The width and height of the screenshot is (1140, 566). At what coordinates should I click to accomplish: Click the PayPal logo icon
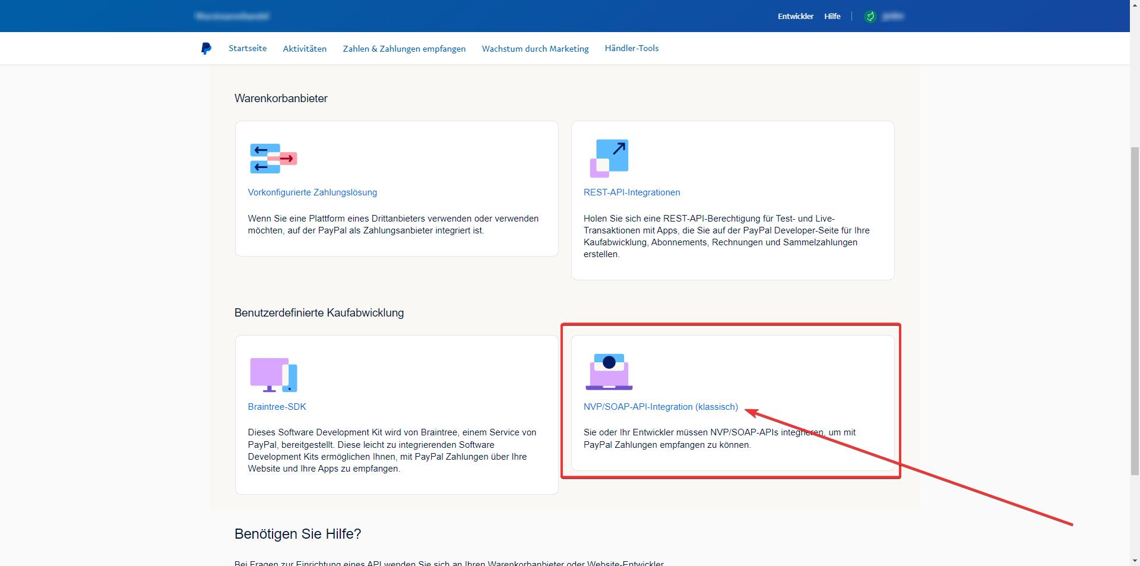tap(206, 49)
